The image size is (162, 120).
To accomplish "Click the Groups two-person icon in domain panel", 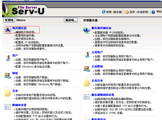I will pos(8,76).
